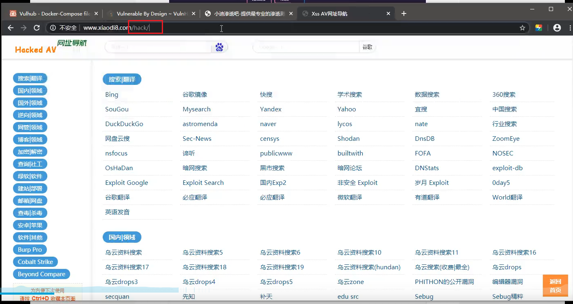Open the Bing link
The image size is (573, 304).
click(x=112, y=95)
